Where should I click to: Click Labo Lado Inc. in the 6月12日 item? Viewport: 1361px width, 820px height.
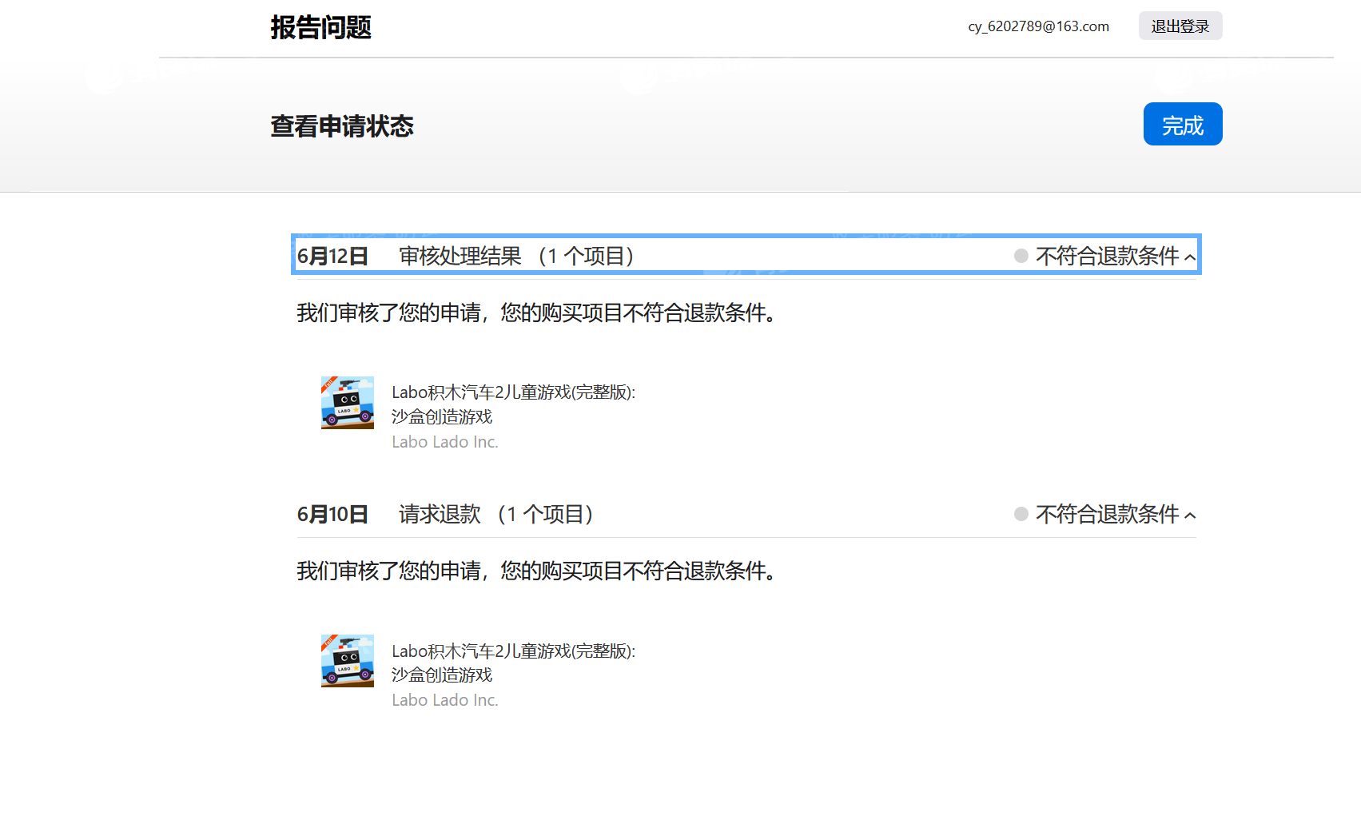[445, 442]
